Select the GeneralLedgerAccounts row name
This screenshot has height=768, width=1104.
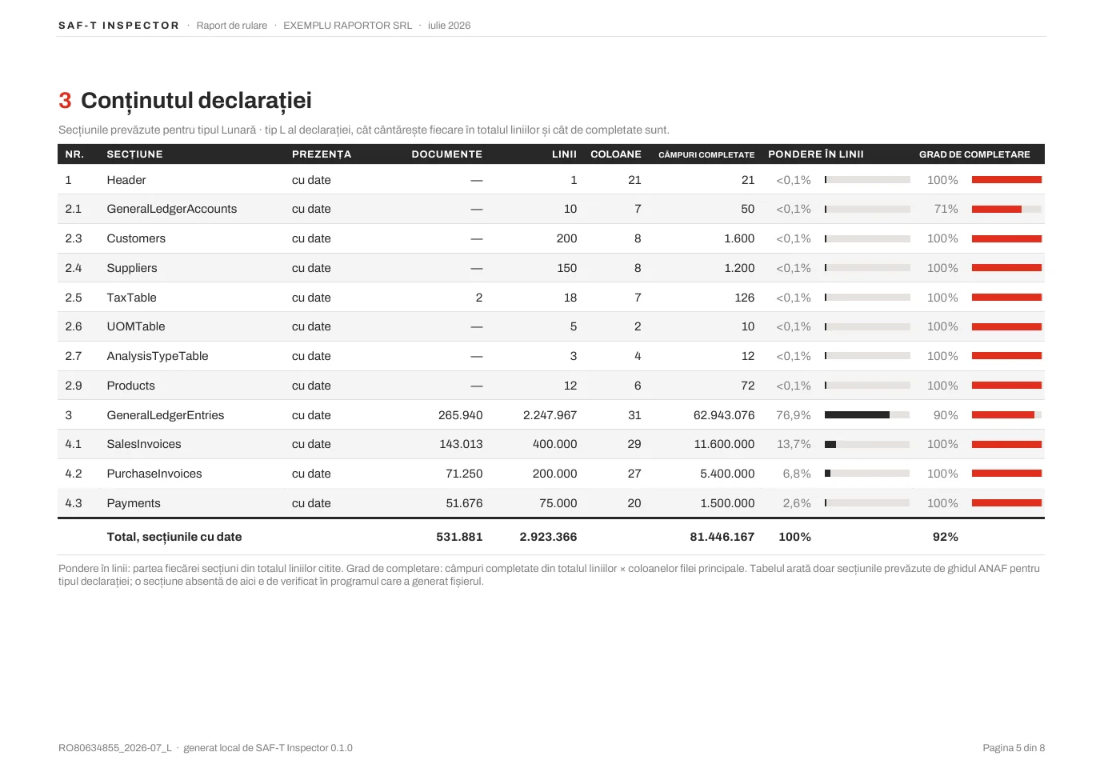[x=172, y=209]
